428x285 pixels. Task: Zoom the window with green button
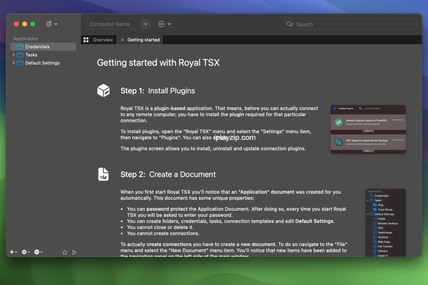(33, 24)
